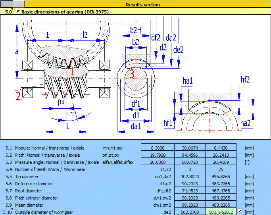The height and width of the screenshot is (215, 271).
Task: Select worm gear teeth cell 75
Action: point(221,169)
